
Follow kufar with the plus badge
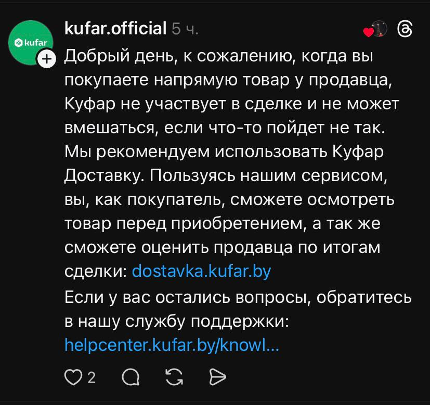point(47,59)
